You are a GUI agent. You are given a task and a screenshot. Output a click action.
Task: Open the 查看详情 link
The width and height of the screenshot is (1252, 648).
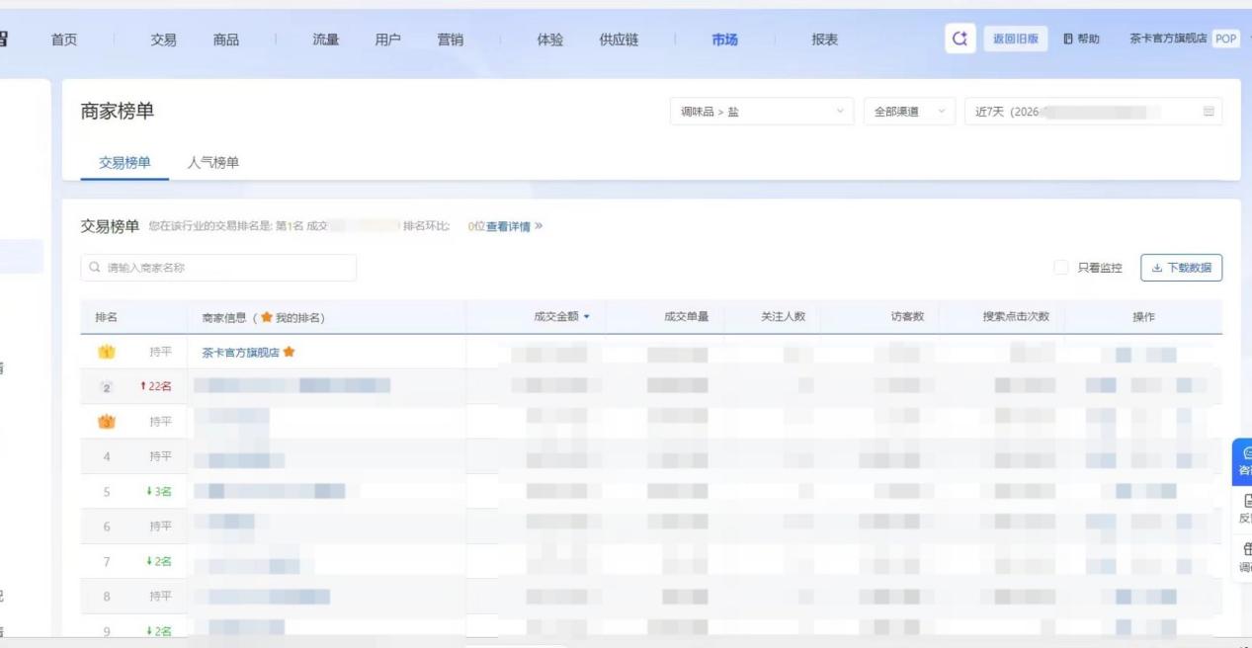click(508, 226)
